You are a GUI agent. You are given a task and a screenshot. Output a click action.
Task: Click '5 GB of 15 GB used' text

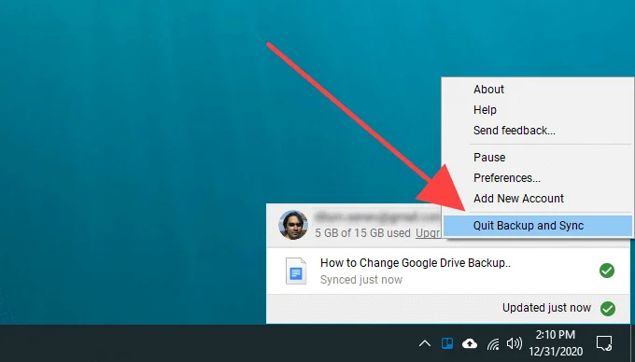(x=363, y=233)
